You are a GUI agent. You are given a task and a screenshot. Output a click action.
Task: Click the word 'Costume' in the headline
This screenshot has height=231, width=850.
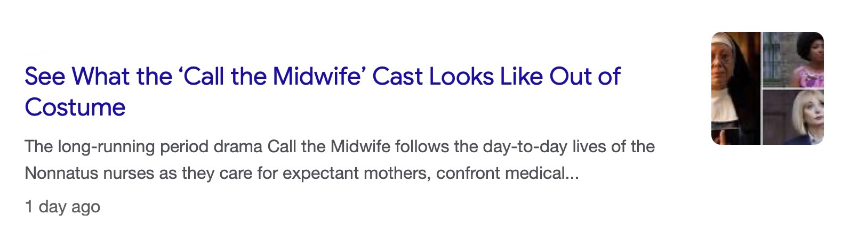pyautogui.click(x=75, y=108)
